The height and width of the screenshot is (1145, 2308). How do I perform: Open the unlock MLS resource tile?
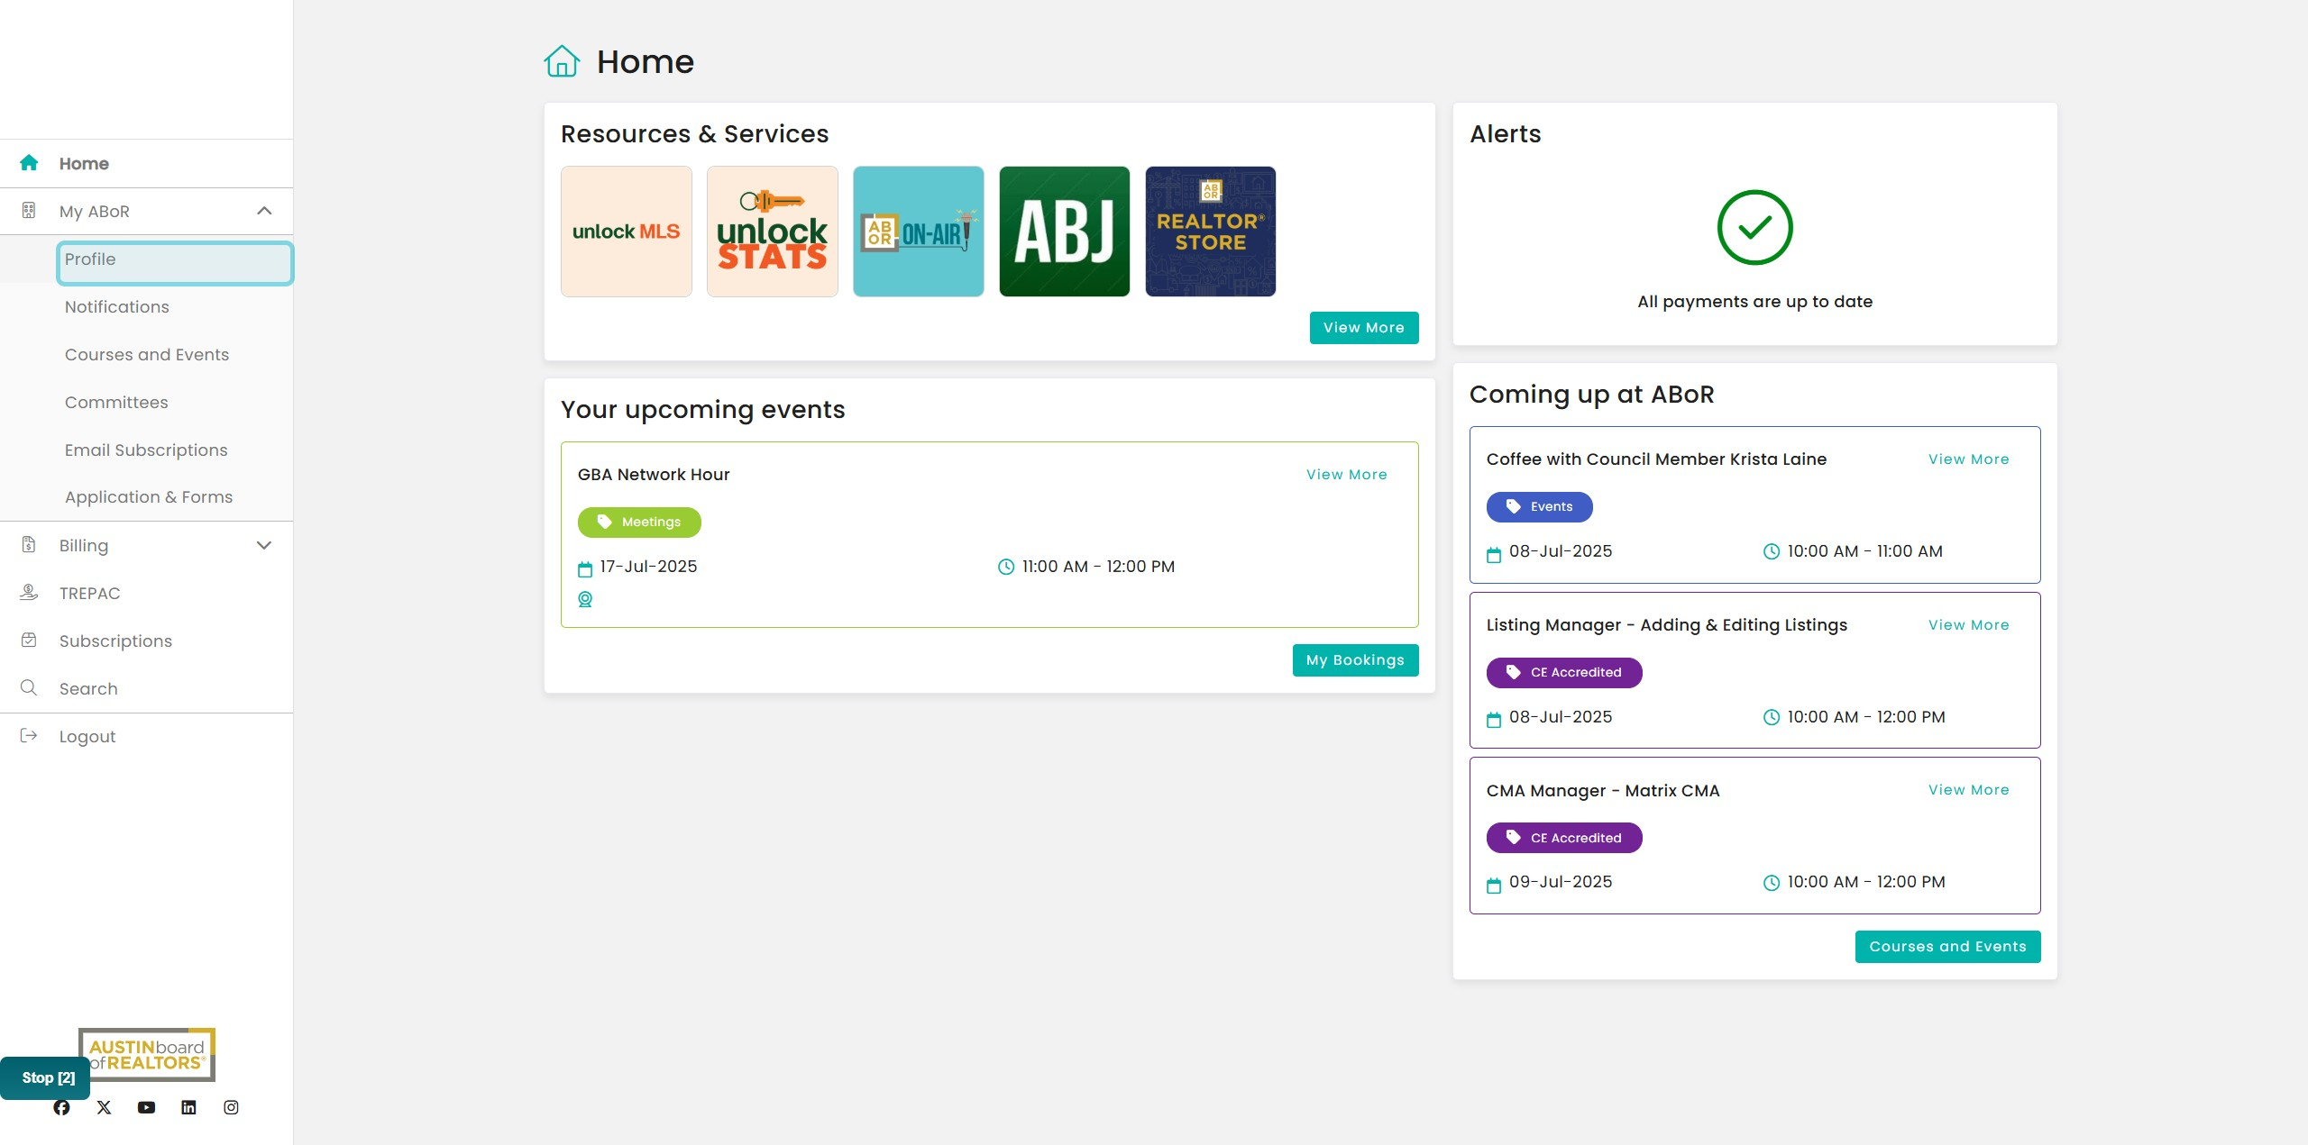[627, 232]
